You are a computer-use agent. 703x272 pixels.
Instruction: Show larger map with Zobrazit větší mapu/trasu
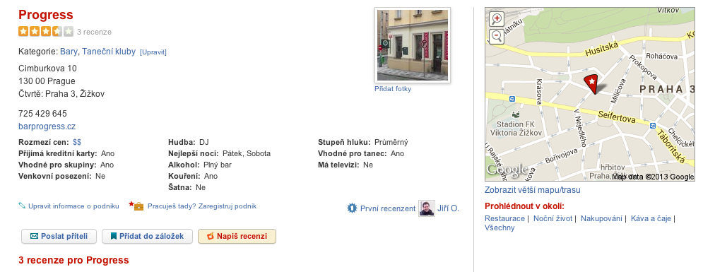click(x=533, y=190)
